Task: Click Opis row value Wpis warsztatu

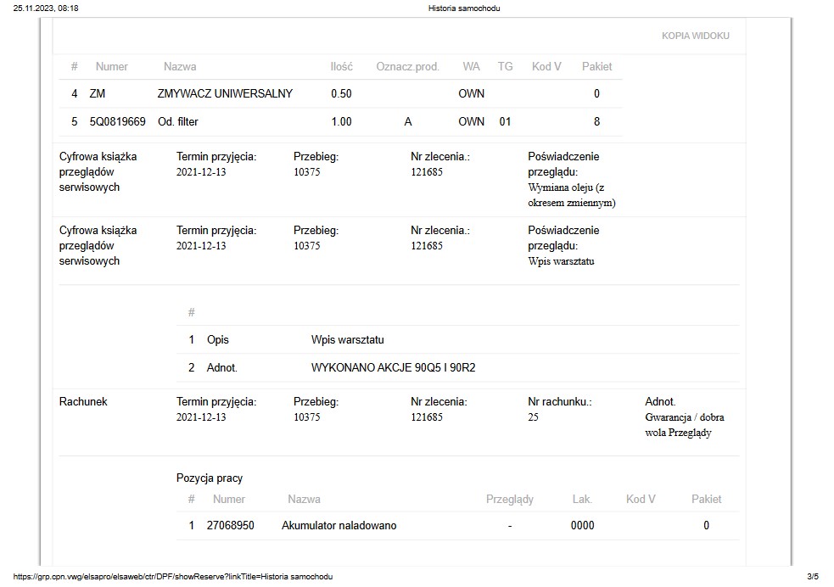Action: click(x=347, y=340)
